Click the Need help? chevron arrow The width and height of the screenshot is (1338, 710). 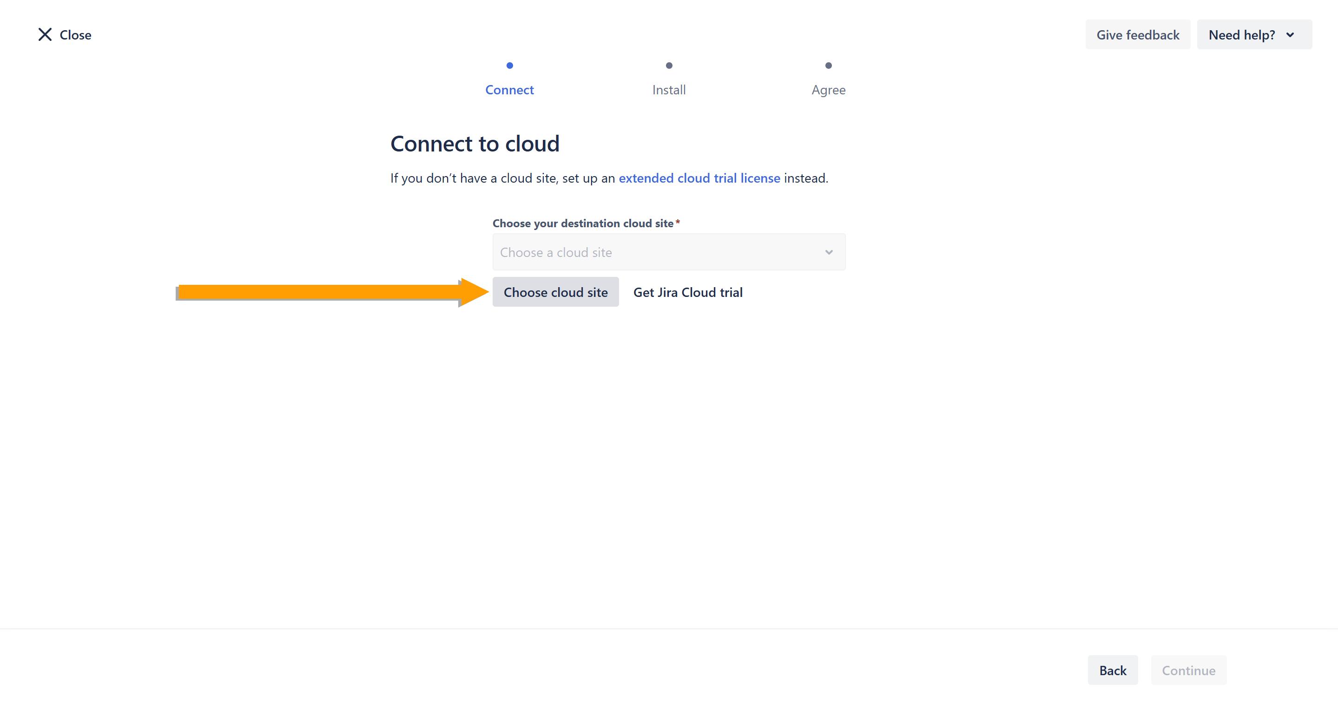tap(1290, 35)
